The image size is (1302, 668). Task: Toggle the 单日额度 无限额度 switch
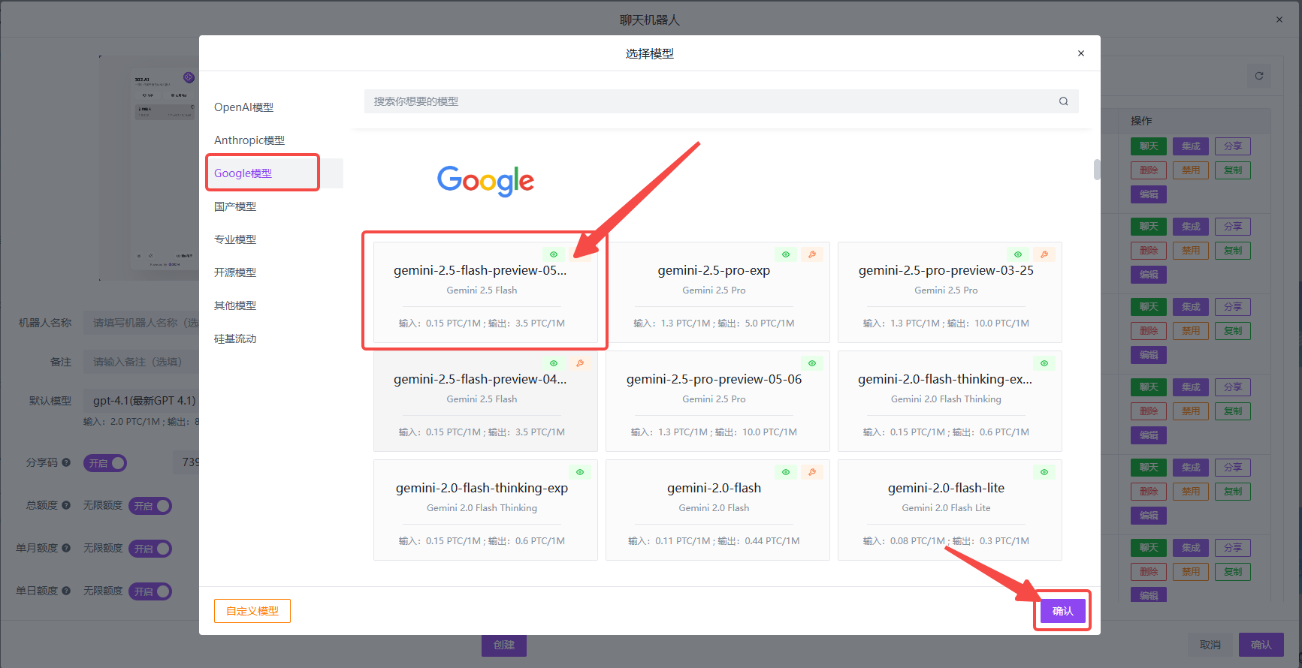(150, 591)
